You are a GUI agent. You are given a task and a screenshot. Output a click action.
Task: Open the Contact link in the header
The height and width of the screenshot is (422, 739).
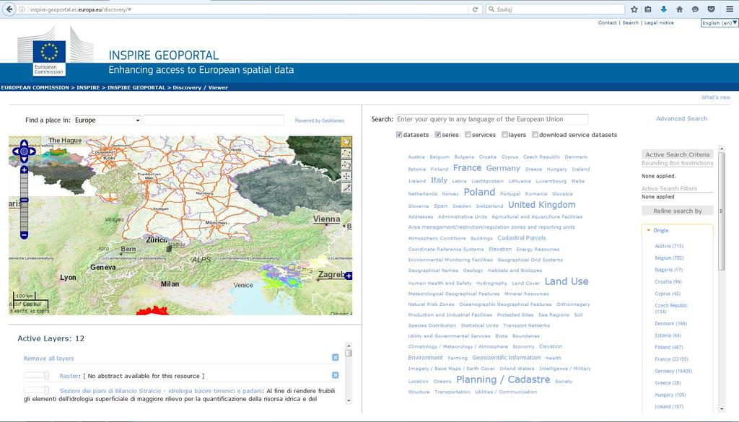(x=607, y=22)
